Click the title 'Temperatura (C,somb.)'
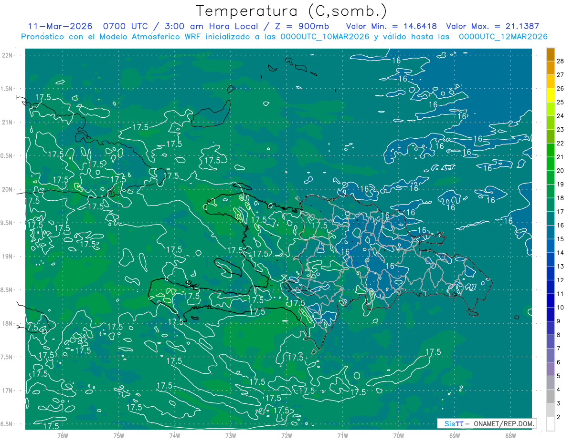The image size is (573, 442). click(x=292, y=10)
